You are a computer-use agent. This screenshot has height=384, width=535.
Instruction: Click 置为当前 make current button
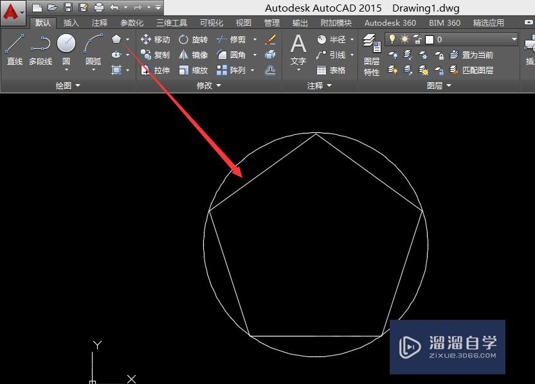[471, 55]
